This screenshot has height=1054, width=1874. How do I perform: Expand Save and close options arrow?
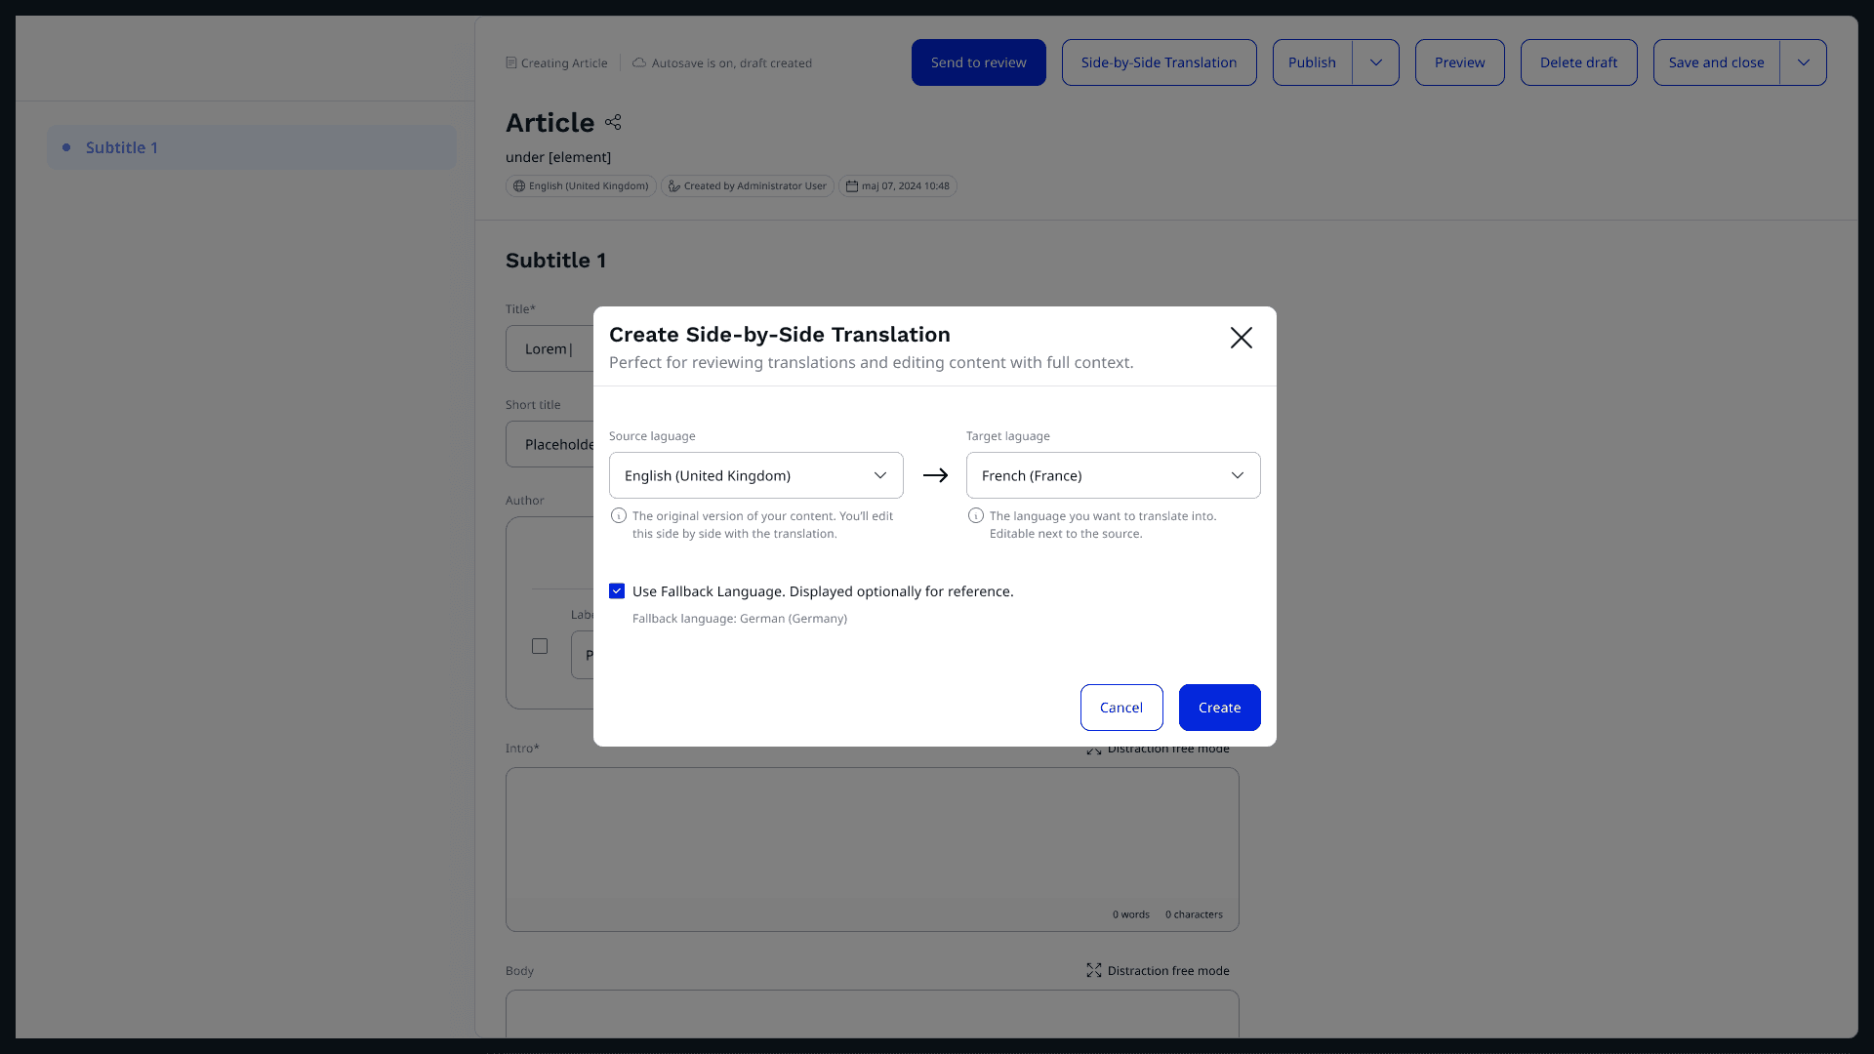1803,62
